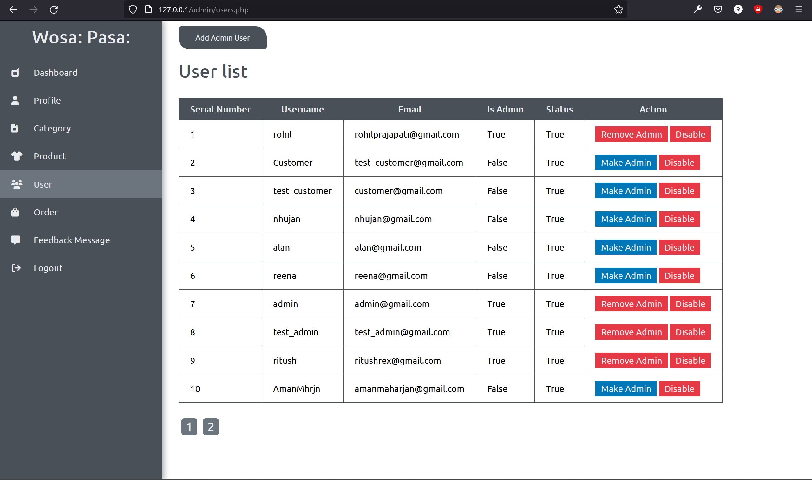Click the Product t-shirt icon
This screenshot has width=812, height=480.
point(16,156)
